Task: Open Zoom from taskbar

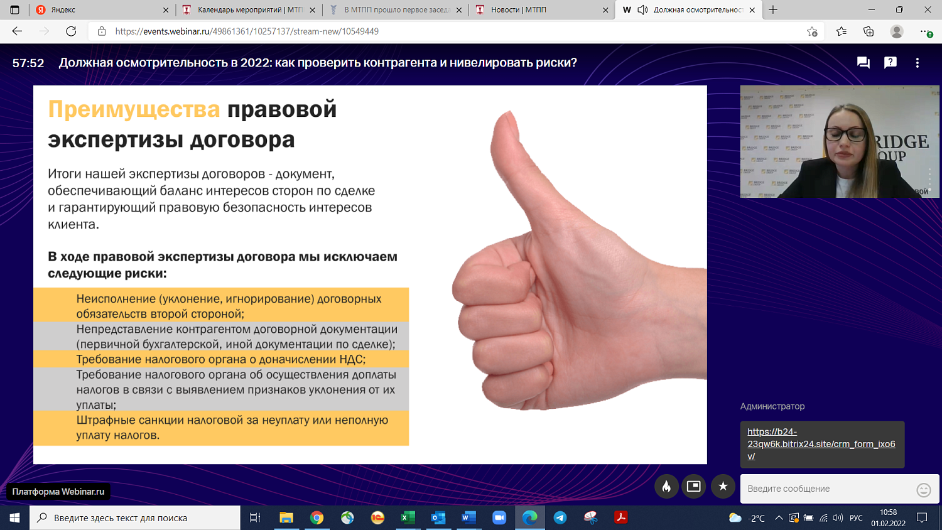Action: (499, 518)
